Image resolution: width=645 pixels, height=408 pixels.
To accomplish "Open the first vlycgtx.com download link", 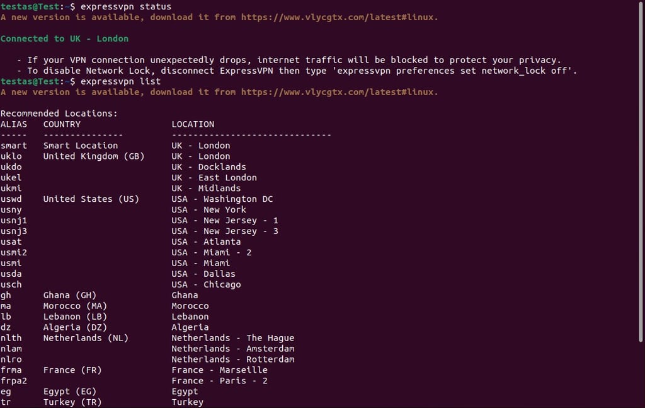I will point(340,17).
